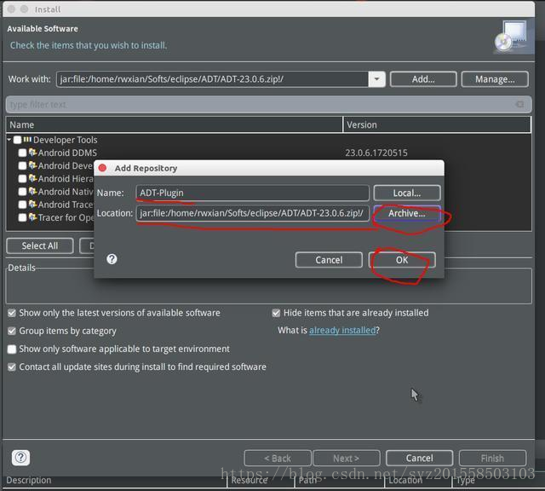The height and width of the screenshot is (491, 545).
Task: Click the Install wizard help icon
Action: [x=20, y=458]
